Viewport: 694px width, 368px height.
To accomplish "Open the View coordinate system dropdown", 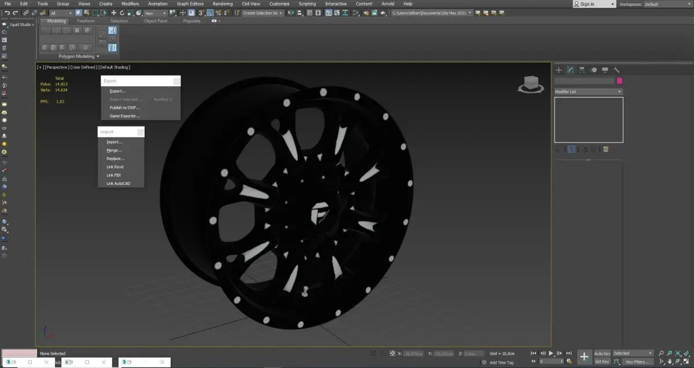I will click(x=156, y=13).
